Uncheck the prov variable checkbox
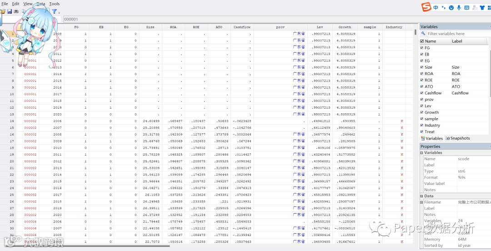This screenshot has width=491, height=251. click(x=421, y=99)
